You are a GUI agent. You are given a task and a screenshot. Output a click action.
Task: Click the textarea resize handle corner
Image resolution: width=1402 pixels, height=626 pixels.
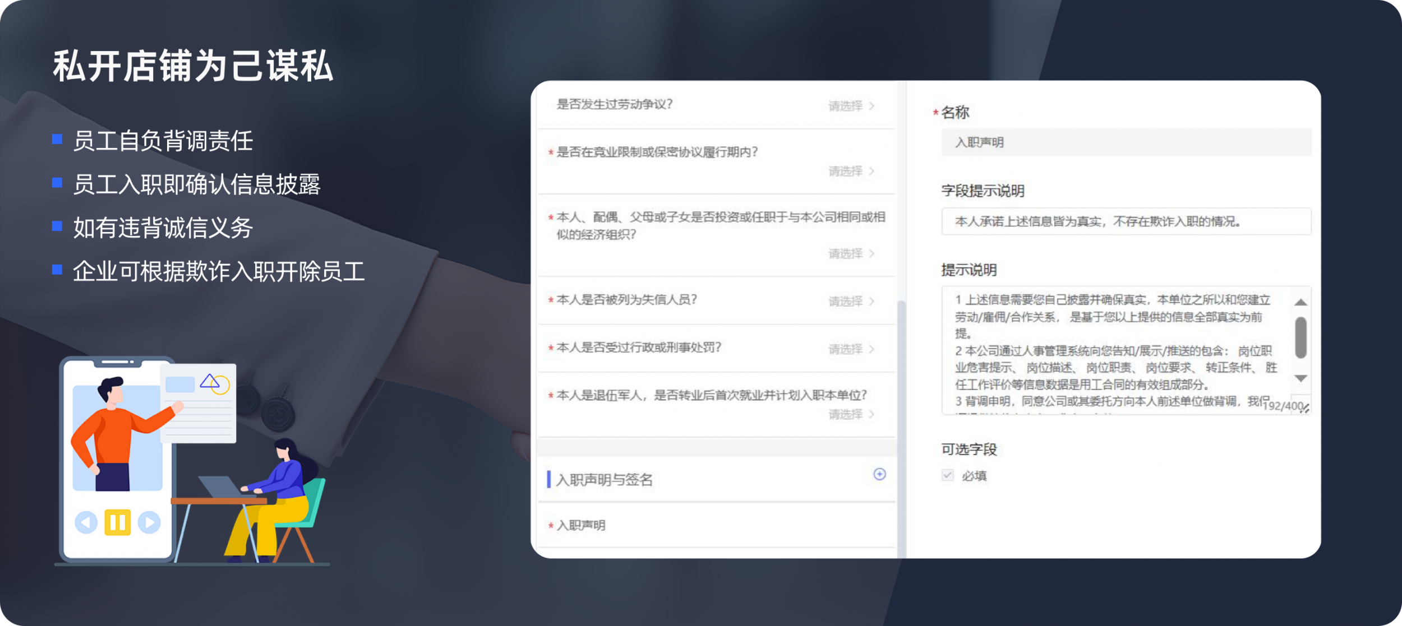click(x=1306, y=409)
